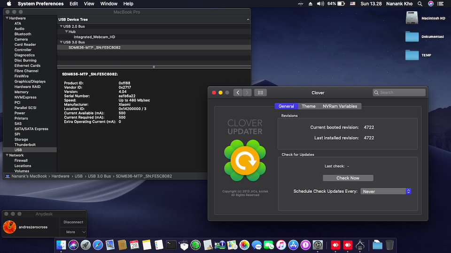Viewport: 451px width, 253px height.
Task: Open iTunes music icon in Dock
Action: (x=281, y=245)
